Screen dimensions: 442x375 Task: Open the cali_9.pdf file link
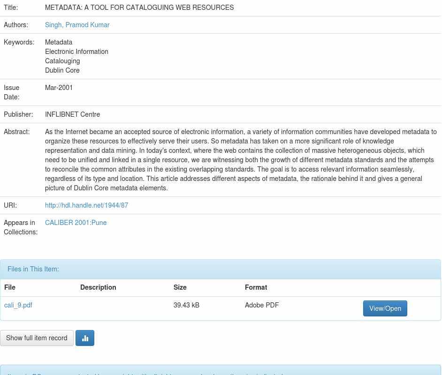click(18, 305)
